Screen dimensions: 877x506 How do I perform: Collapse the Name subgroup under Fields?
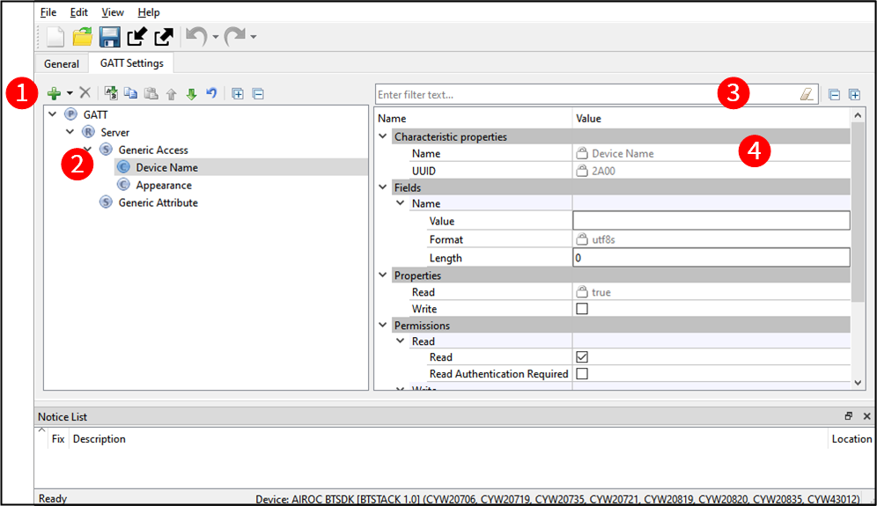tap(401, 203)
